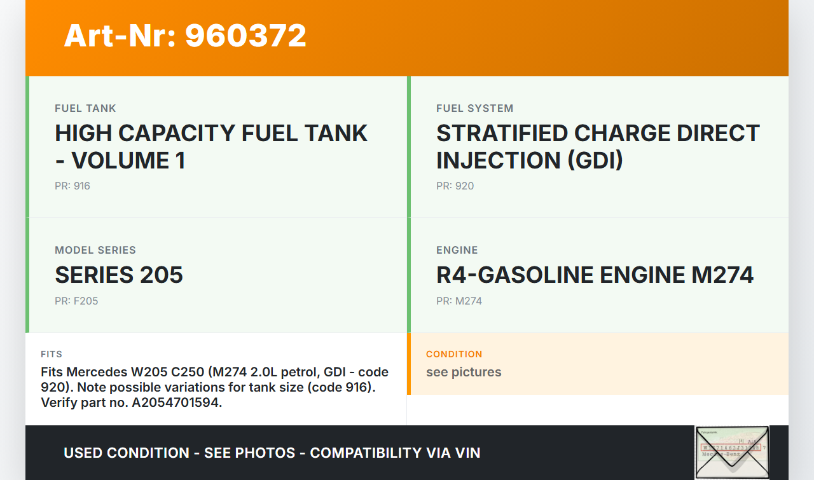Open the 'see pictures' condition text
The image size is (814, 480).
pos(464,373)
